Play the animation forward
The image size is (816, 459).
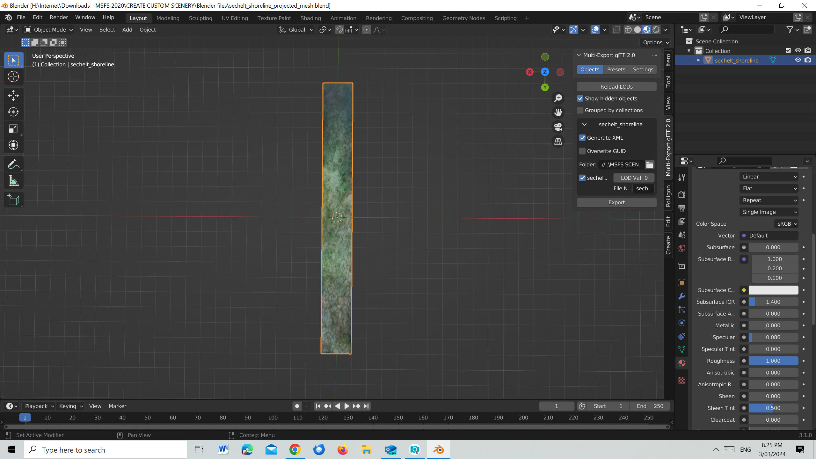(x=347, y=406)
